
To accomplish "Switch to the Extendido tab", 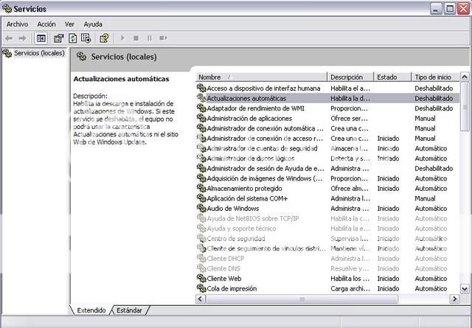I will point(91,310).
